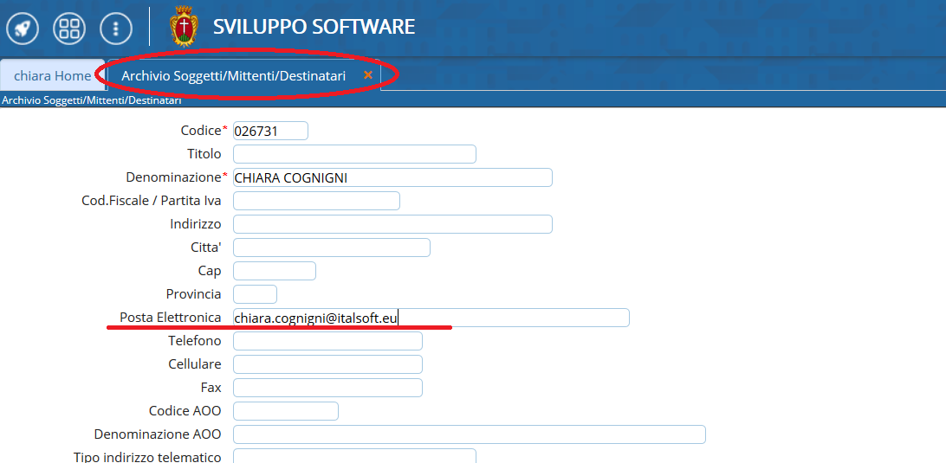Open the four-squares apps grid icon
Image resolution: width=946 pixels, height=463 pixels.
[x=69, y=28]
